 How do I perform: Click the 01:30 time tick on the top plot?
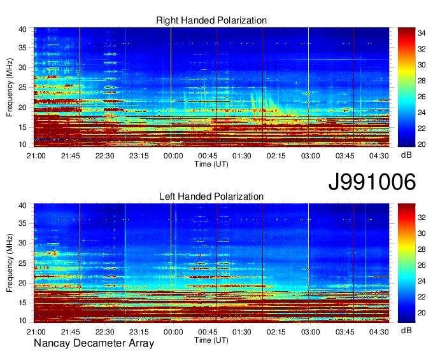pyautogui.click(x=242, y=156)
